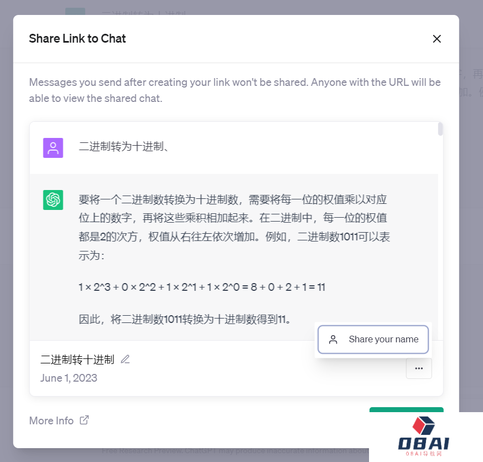483x462 pixels.
Task: Select the Share your name option
Action: [373, 339]
